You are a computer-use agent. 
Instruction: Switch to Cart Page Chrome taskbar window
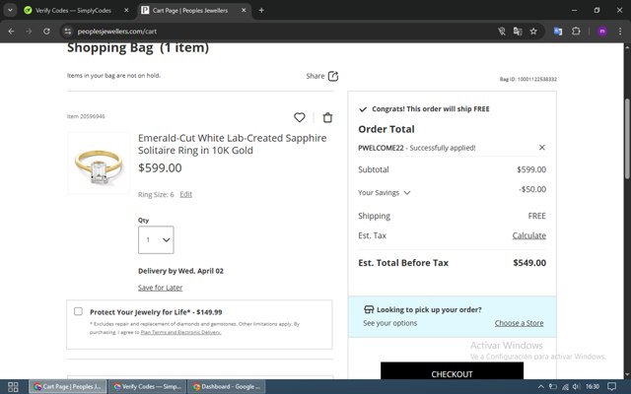pyautogui.click(x=68, y=387)
